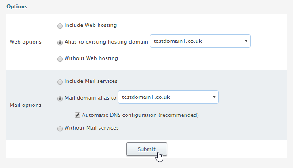This screenshot has width=293, height=168.
Task: Select the Mail domain alias to radio
Action: tap(60, 99)
